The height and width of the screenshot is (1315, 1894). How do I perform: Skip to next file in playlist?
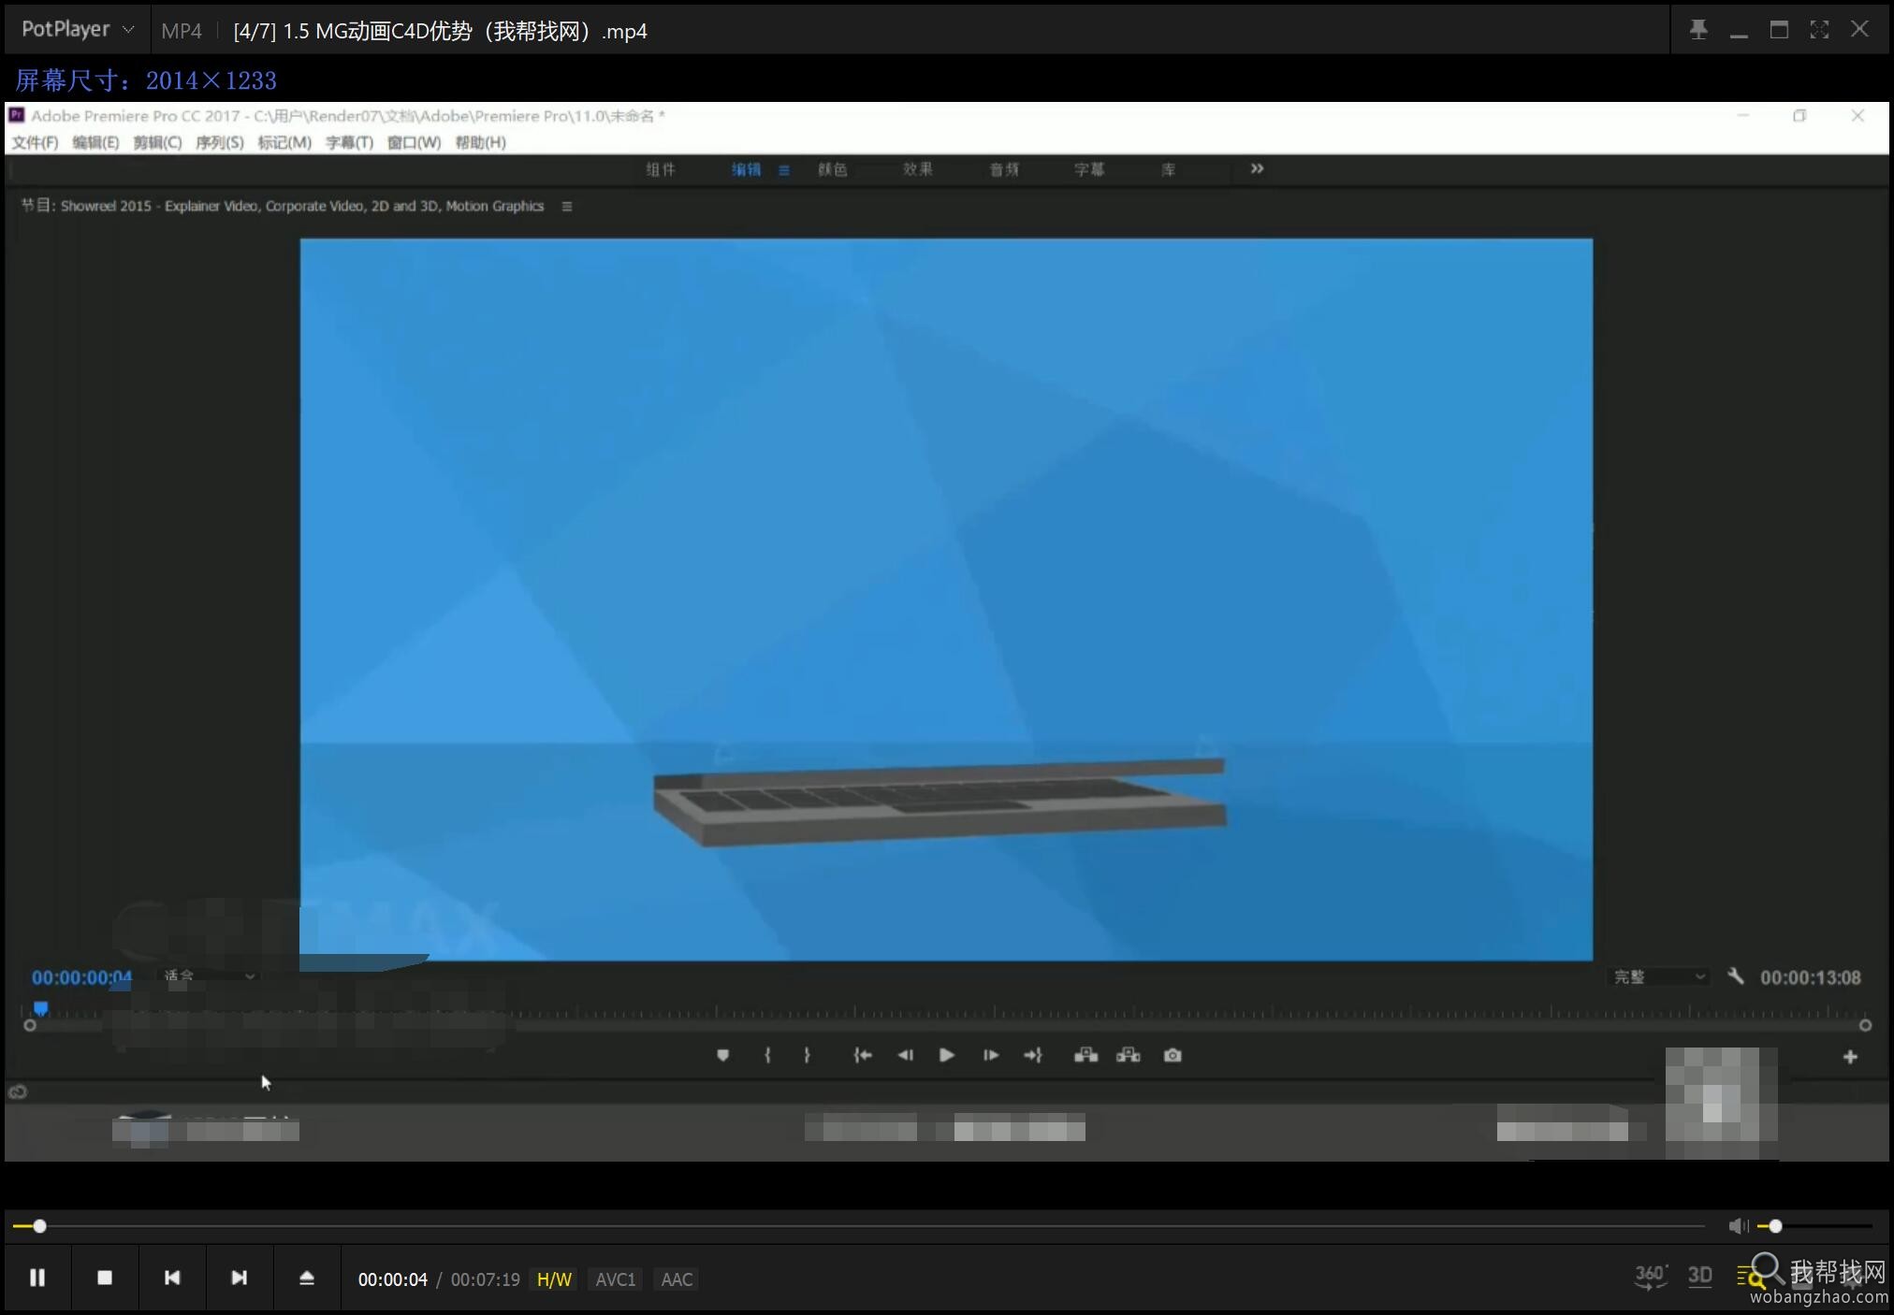pos(240,1278)
